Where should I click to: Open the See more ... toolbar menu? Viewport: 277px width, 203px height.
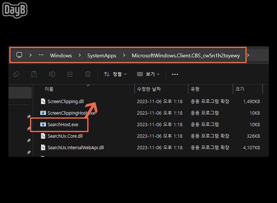click(175, 74)
